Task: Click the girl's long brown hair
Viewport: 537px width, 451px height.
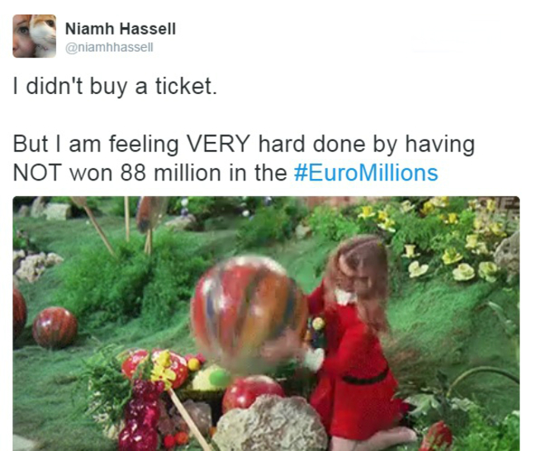Action: click(x=363, y=280)
